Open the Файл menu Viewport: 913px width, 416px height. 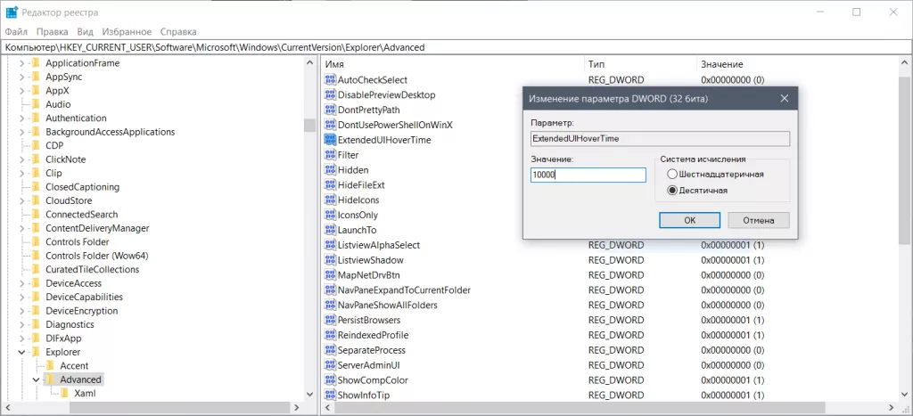pos(16,31)
